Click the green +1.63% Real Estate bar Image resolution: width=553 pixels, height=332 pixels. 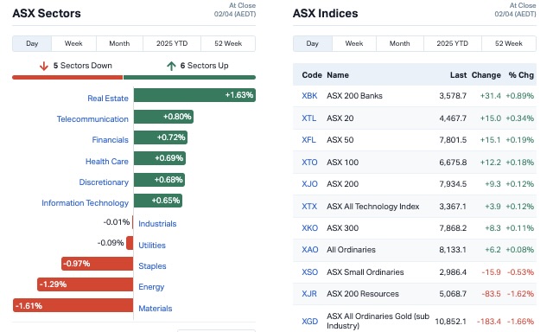click(194, 95)
